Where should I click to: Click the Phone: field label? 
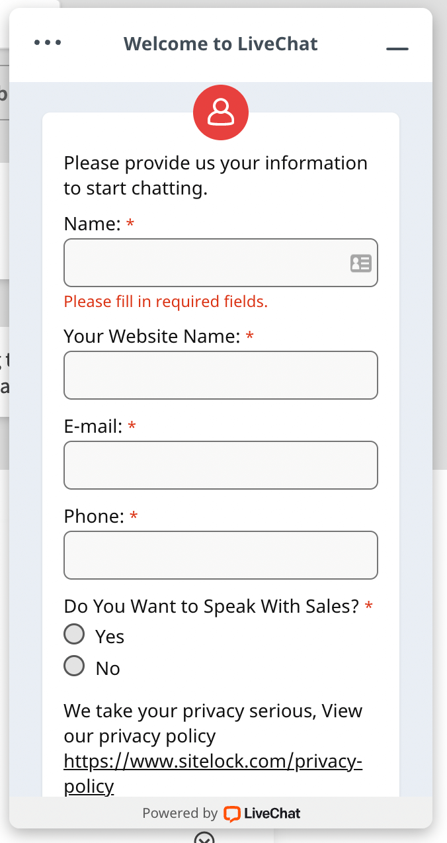(95, 517)
